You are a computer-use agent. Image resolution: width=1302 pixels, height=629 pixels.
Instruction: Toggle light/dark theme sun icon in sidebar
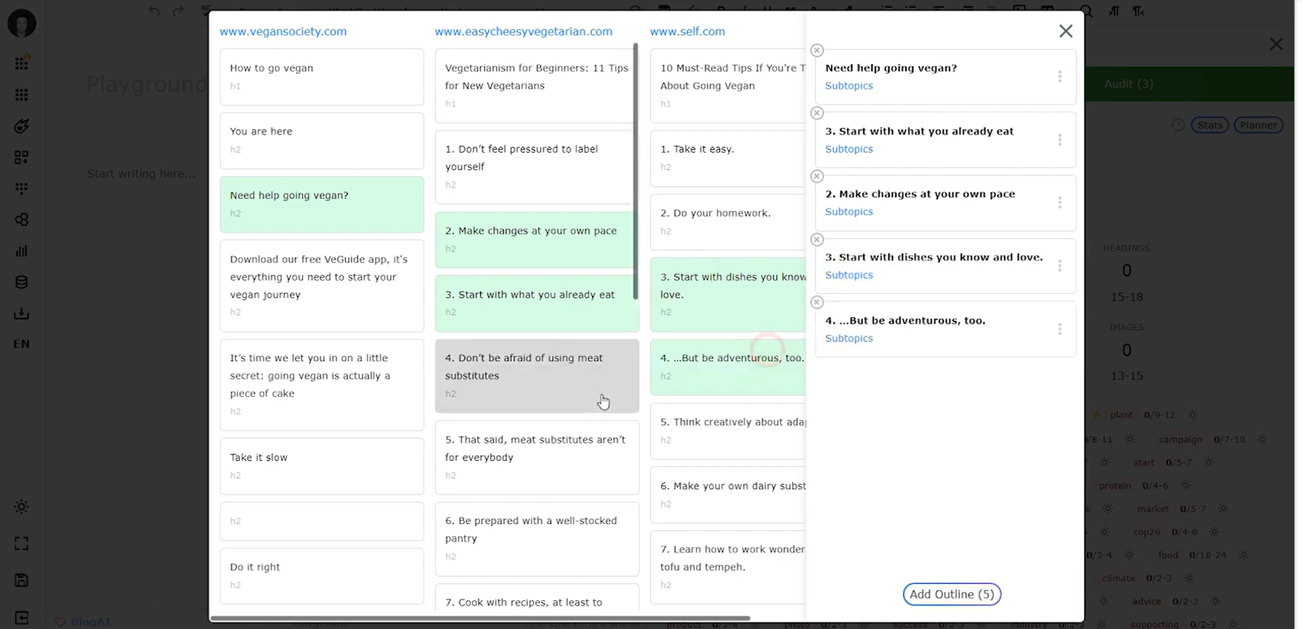point(22,507)
